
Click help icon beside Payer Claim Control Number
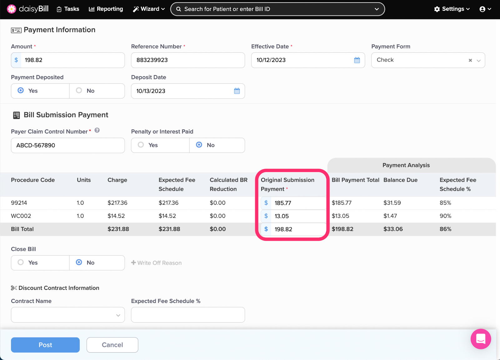point(97,130)
